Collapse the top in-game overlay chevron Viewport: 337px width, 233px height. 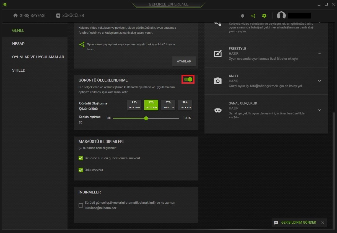click(x=320, y=23)
